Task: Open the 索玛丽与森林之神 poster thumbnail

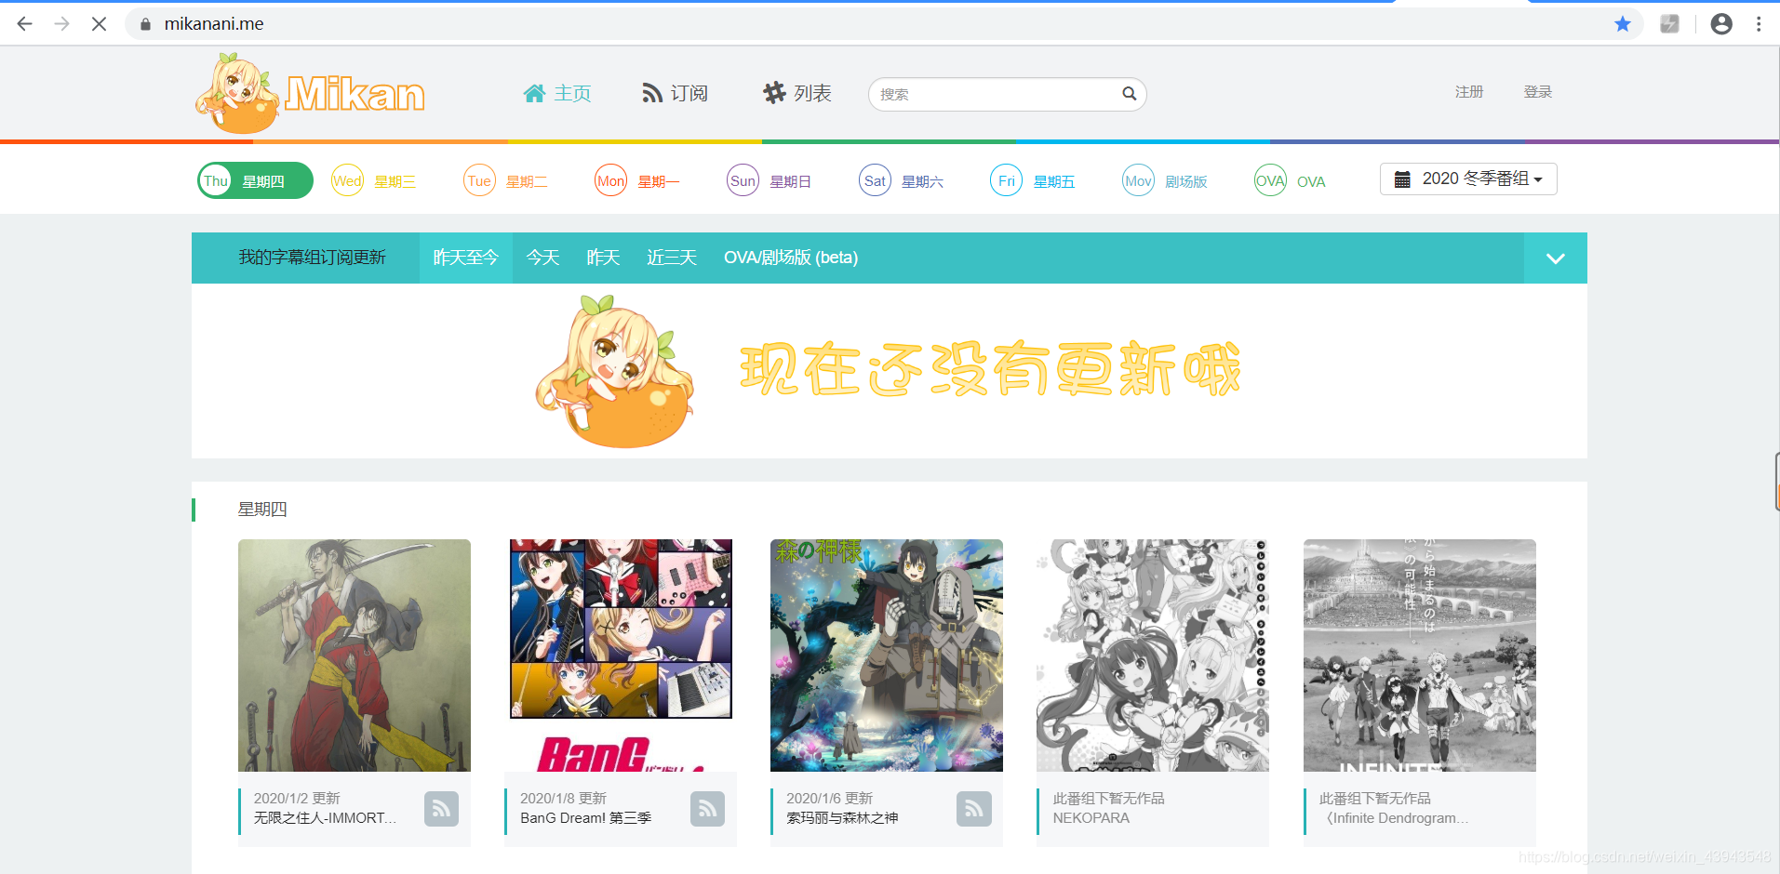Action: coord(887,655)
